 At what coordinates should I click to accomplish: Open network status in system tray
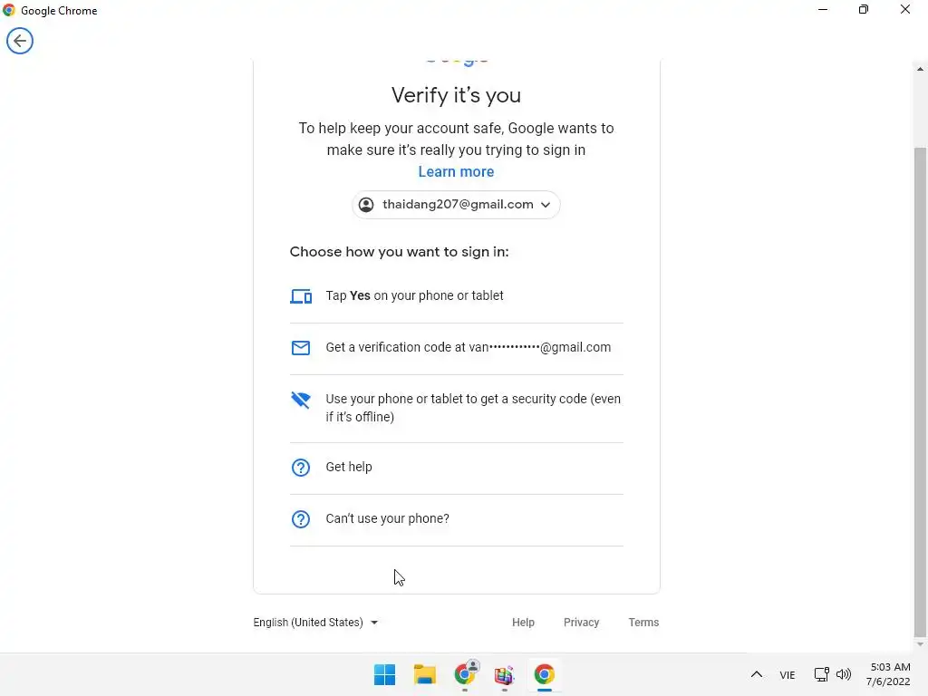tap(821, 674)
